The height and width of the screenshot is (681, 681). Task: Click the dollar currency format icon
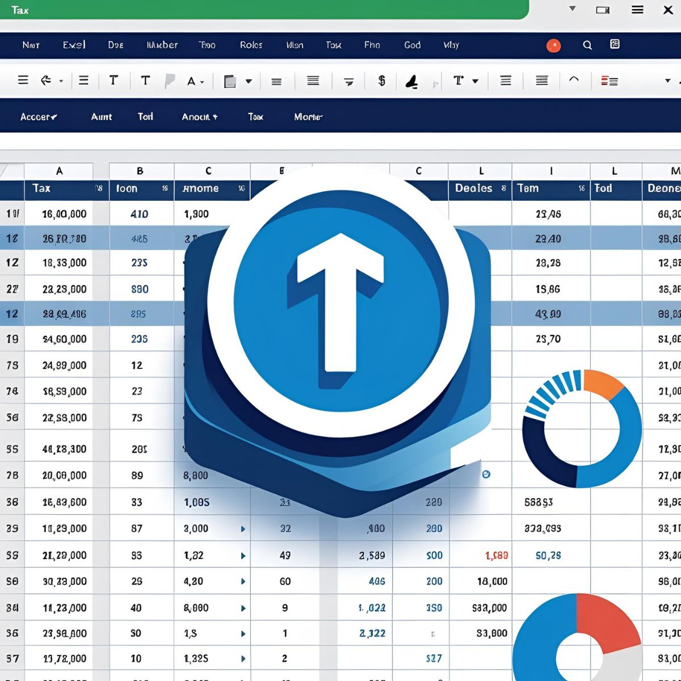[382, 81]
